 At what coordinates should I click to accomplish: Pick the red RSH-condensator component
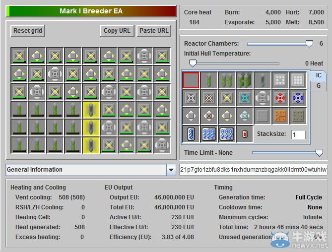click(x=280, y=98)
